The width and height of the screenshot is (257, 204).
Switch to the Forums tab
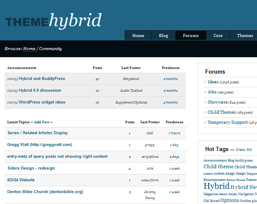(x=191, y=35)
